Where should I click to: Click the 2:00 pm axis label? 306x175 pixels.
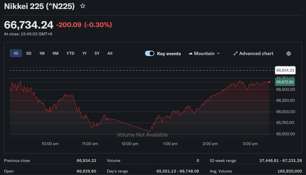pyautogui.click(x=210, y=144)
